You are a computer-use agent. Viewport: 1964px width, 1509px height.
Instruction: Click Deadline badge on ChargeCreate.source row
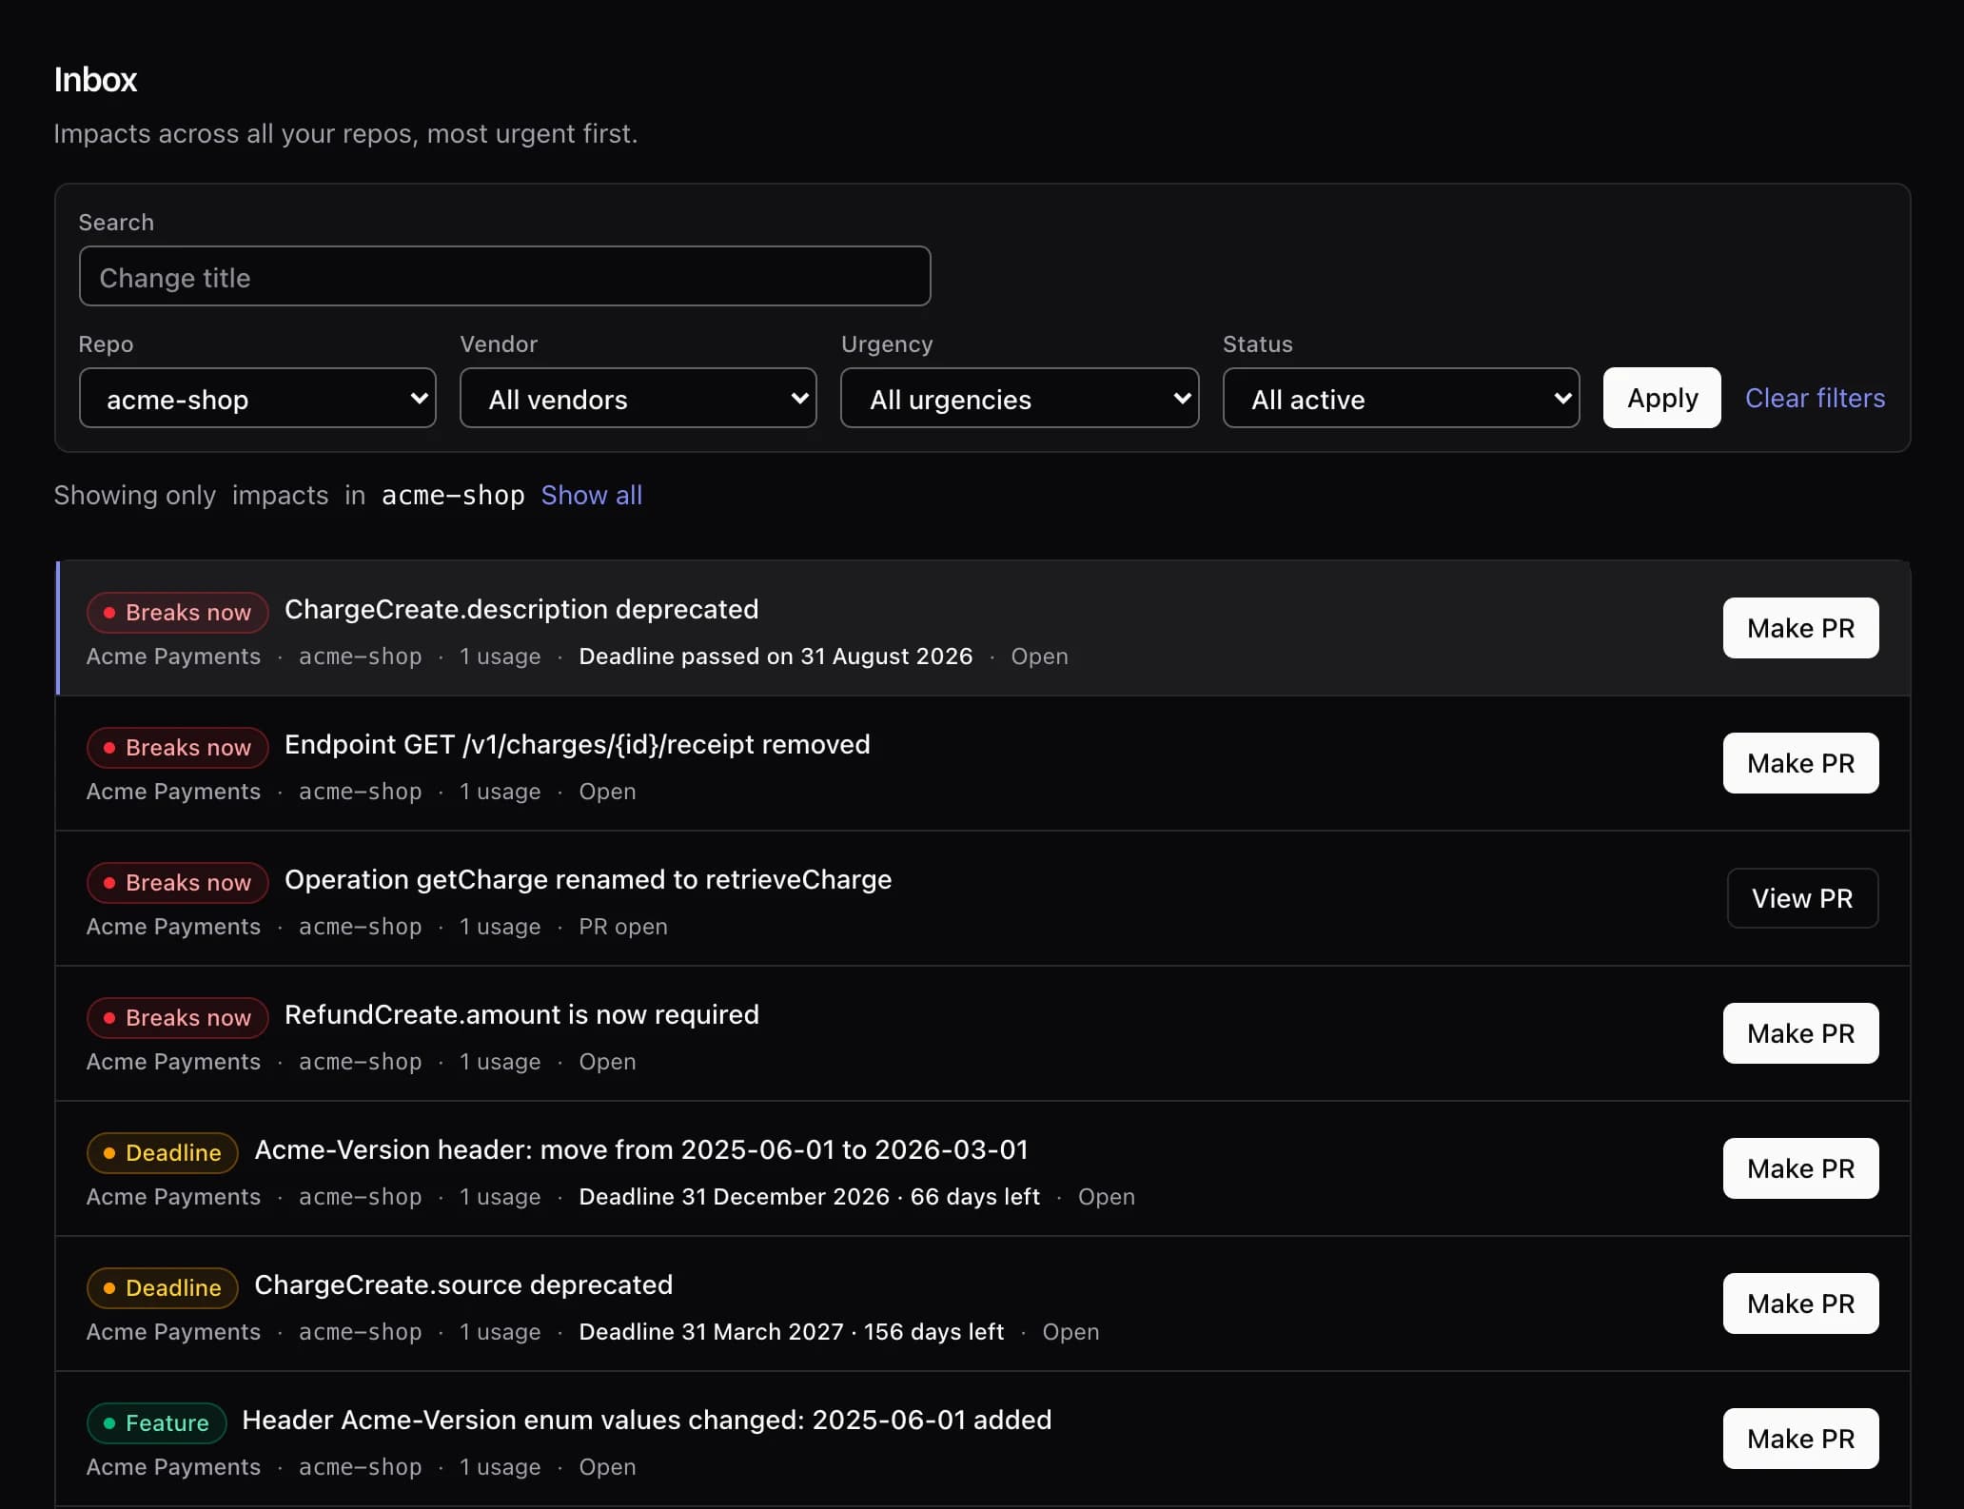point(163,1288)
